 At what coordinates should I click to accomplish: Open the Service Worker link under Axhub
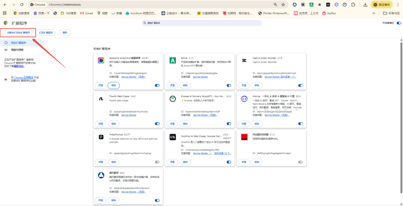200,77
